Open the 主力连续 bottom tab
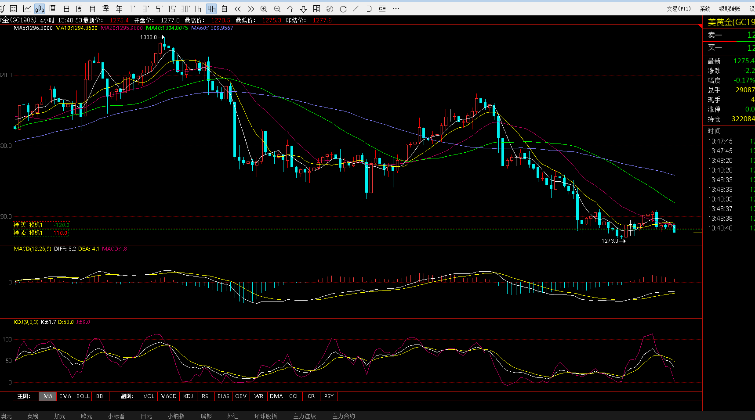Viewport: 755px width, 420px height. pos(305,416)
